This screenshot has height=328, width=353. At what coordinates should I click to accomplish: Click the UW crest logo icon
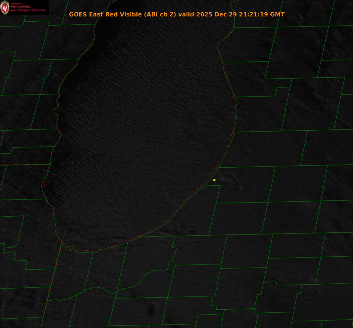tap(5, 8)
